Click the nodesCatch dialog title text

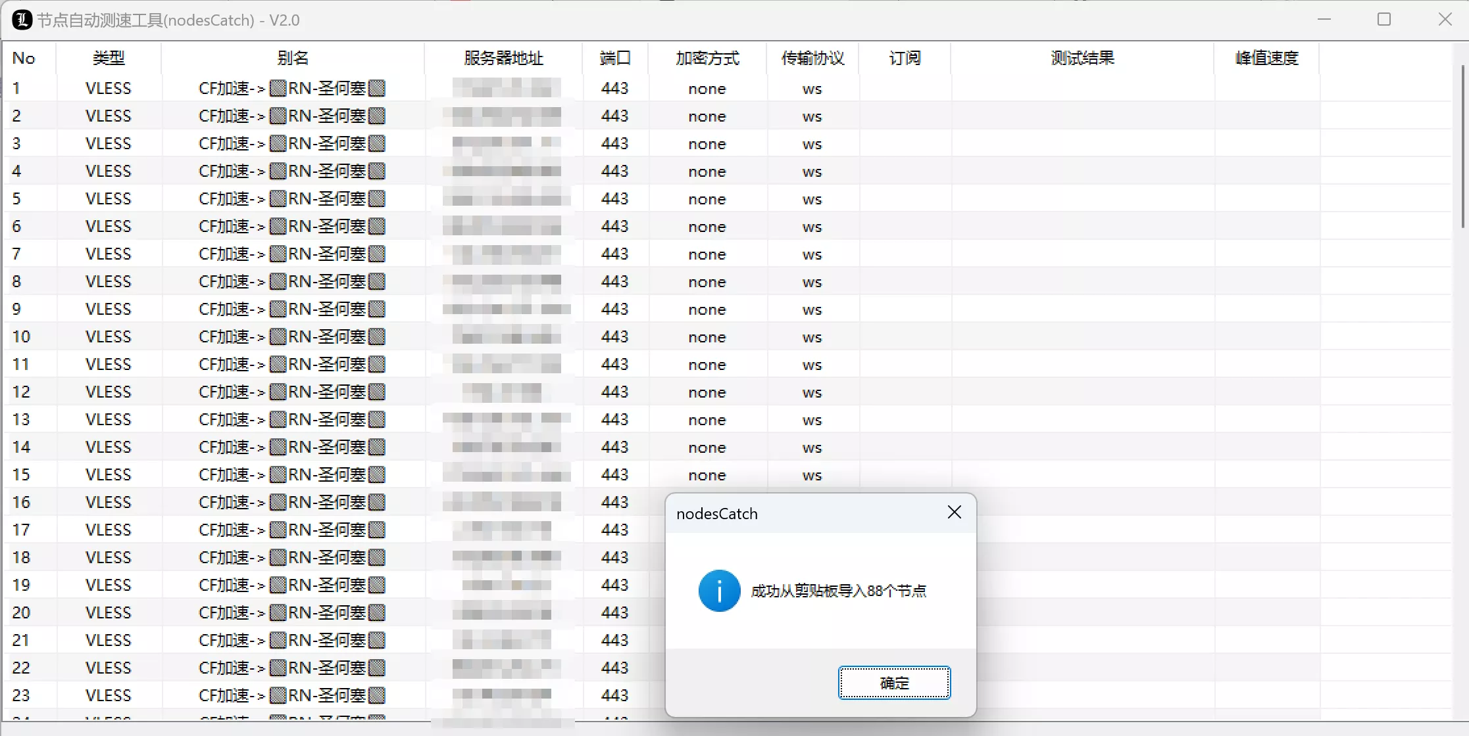(x=716, y=513)
